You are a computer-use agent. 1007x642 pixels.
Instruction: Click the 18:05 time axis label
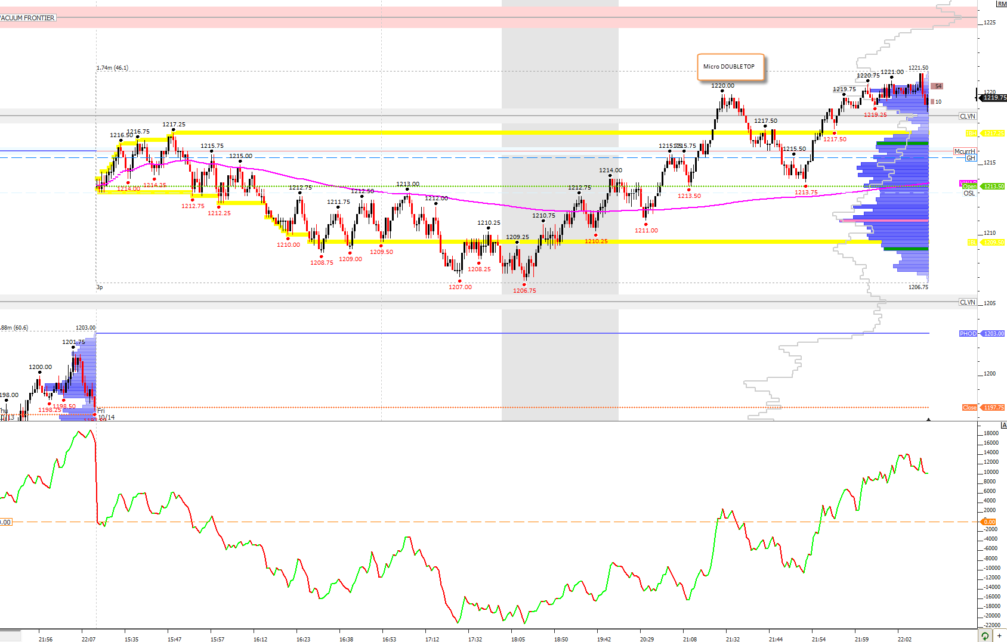(x=518, y=640)
